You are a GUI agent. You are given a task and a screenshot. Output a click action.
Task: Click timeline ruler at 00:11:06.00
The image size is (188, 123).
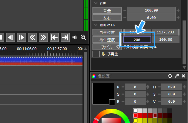[27, 49]
